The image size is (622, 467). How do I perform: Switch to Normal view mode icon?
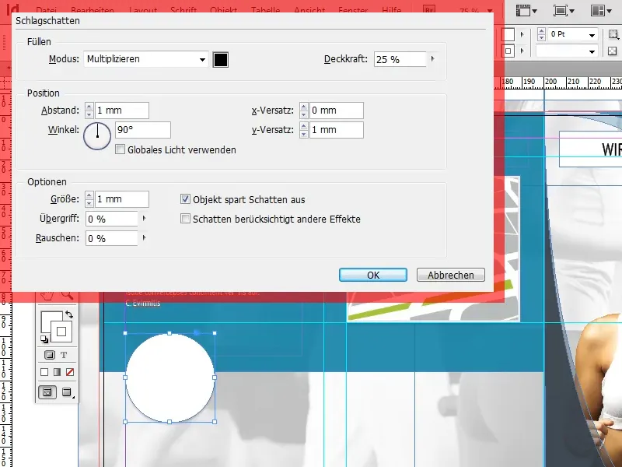pos(47,392)
